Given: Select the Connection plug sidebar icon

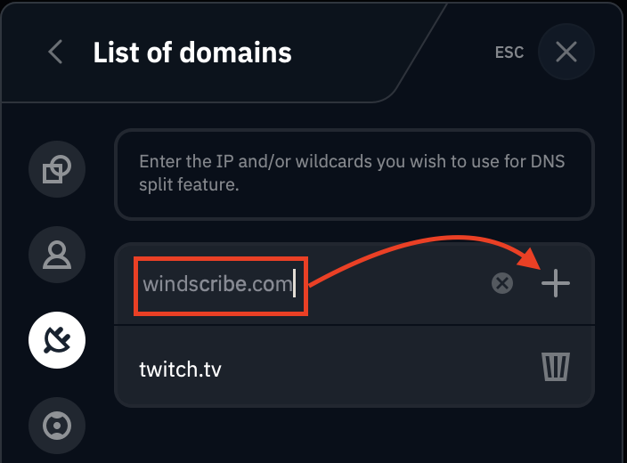Looking at the screenshot, I should 57,339.
